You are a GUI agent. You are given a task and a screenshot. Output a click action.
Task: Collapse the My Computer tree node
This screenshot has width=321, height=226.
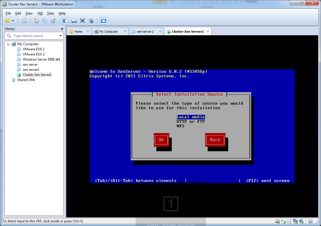click(9, 44)
